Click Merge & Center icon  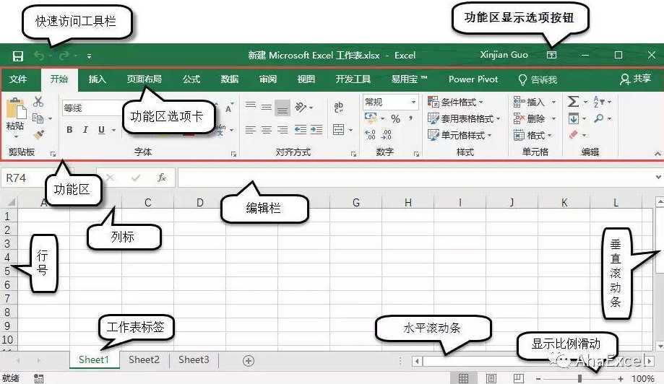[x=338, y=129]
